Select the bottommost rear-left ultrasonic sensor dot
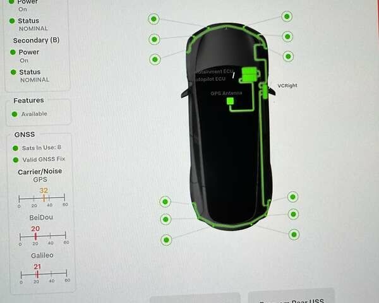379x303 pixels. pyautogui.click(x=166, y=240)
